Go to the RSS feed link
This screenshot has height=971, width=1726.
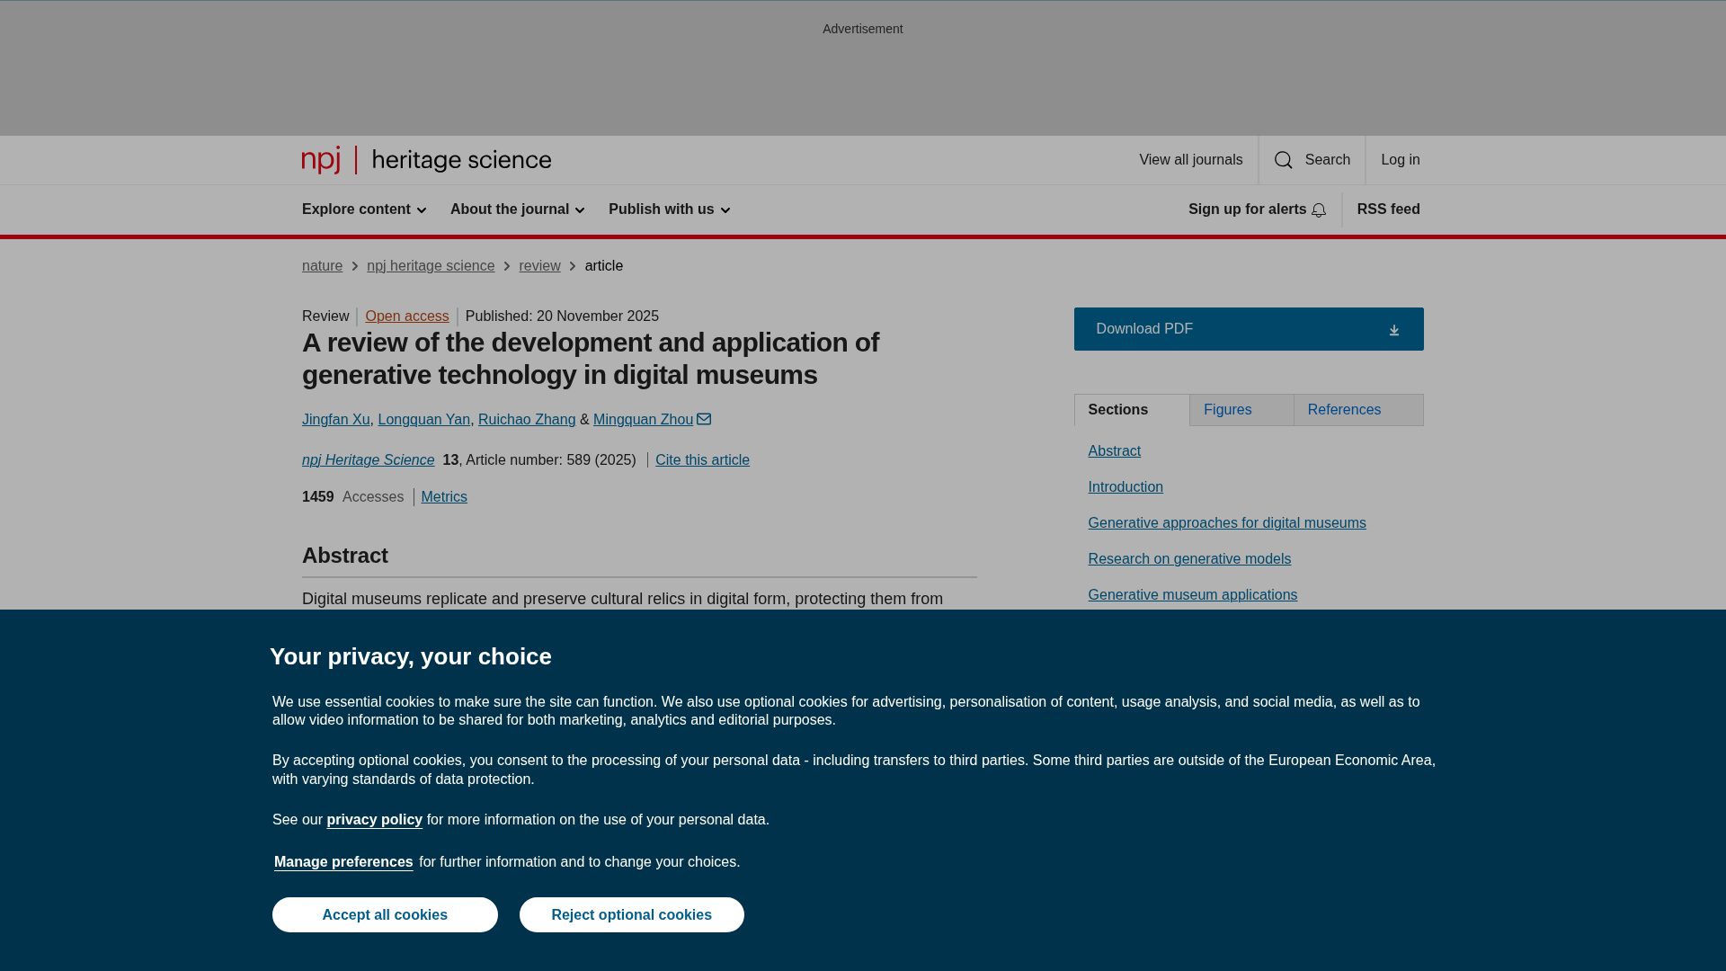click(1388, 209)
